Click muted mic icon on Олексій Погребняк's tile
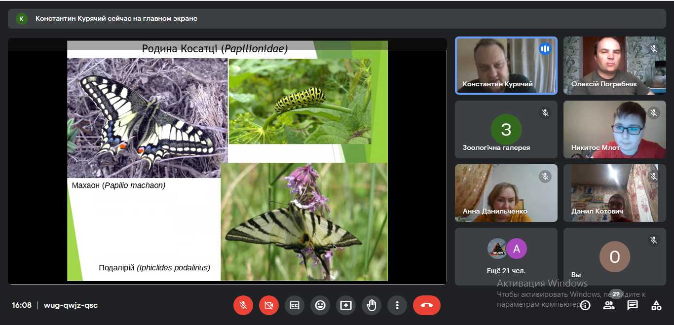This screenshot has width=674, height=325. coord(654,49)
